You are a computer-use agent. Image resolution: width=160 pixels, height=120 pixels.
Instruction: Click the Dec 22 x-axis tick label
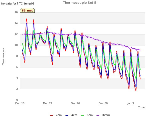click(48, 103)
